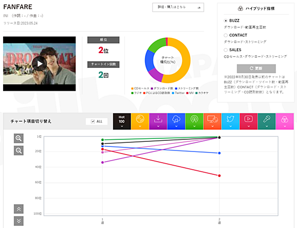297x228 pixels.
Task: Toggle the green radio broadcast icon
Action: tap(194, 122)
